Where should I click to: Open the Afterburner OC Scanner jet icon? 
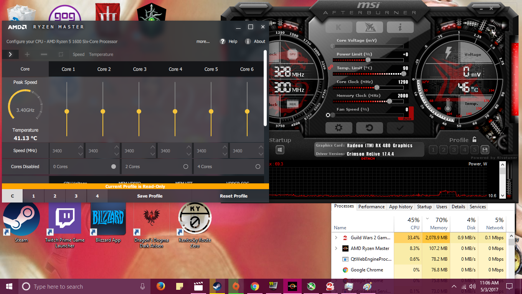[369, 27]
